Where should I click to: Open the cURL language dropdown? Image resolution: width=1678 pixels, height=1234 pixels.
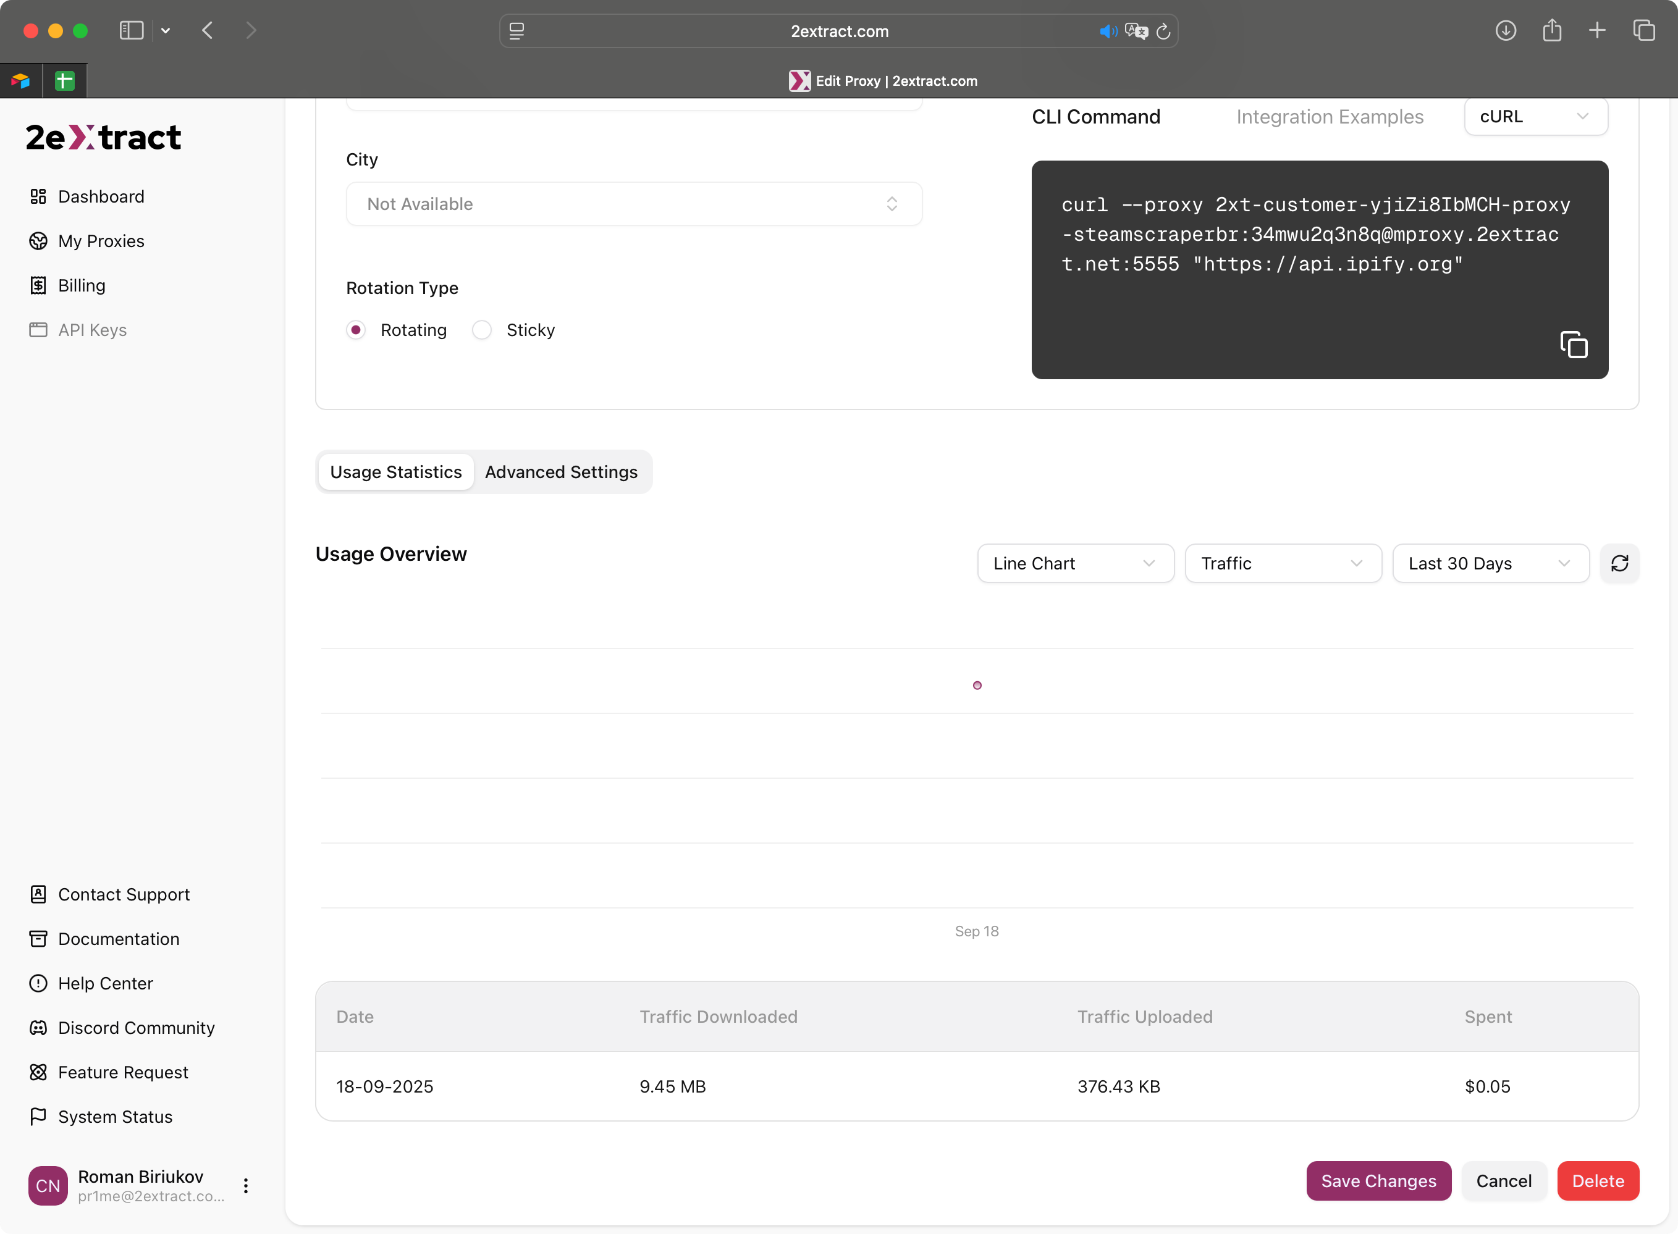(1535, 117)
